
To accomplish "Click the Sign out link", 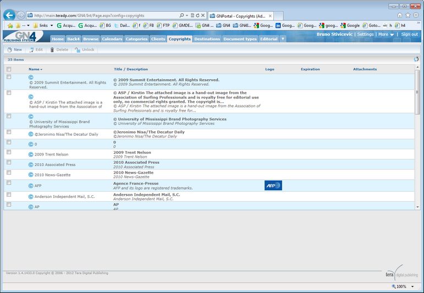I will click(409, 35).
